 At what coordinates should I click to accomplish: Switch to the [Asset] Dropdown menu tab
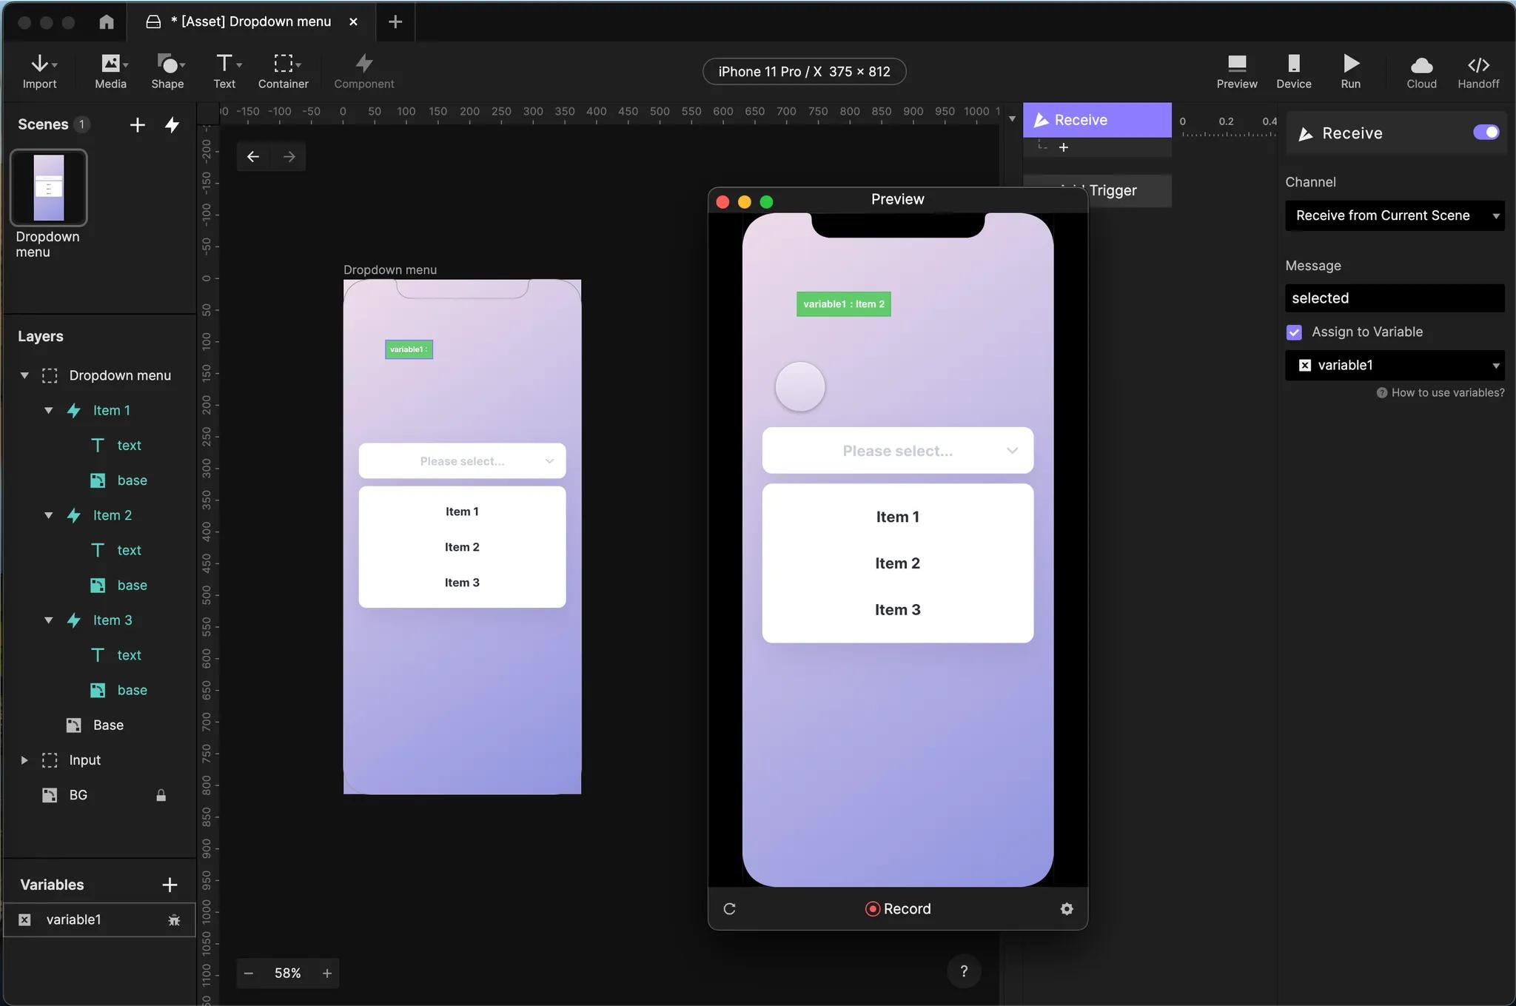click(251, 21)
